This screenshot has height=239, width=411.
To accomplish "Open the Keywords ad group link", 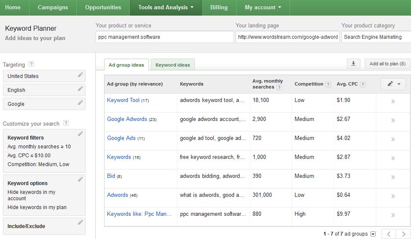I will 119,157.
